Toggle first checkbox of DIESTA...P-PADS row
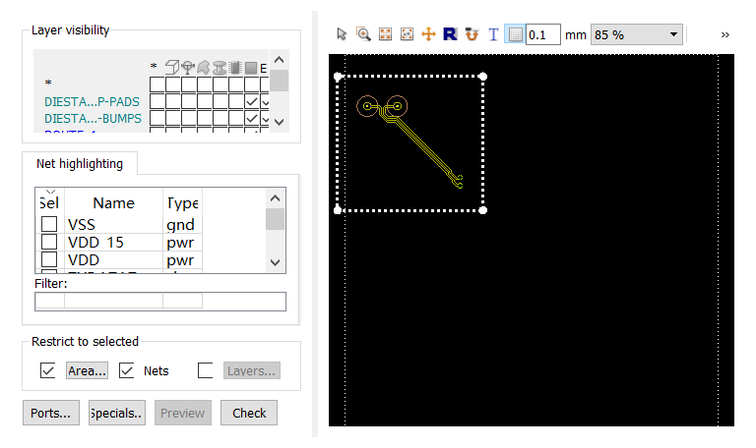This screenshot has height=448, width=756. (x=157, y=101)
